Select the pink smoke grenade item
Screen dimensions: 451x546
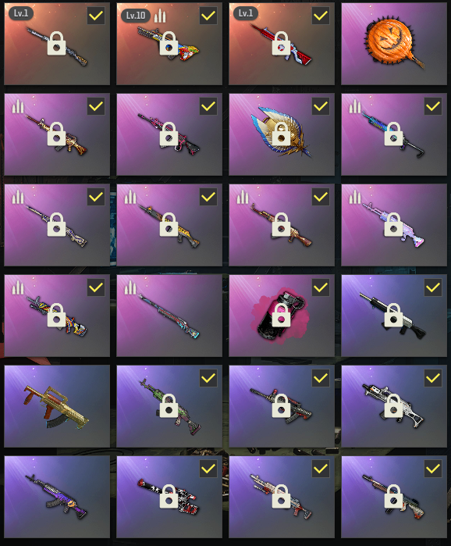pyautogui.click(x=282, y=316)
